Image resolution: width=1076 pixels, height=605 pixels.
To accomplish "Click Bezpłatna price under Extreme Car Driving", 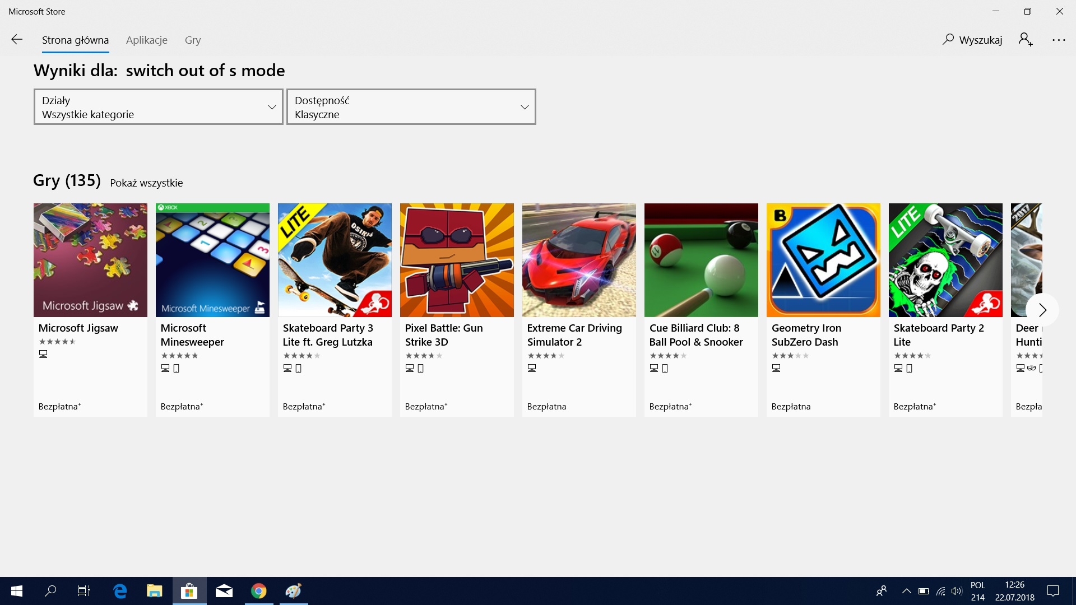I will [x=546, y=407].
